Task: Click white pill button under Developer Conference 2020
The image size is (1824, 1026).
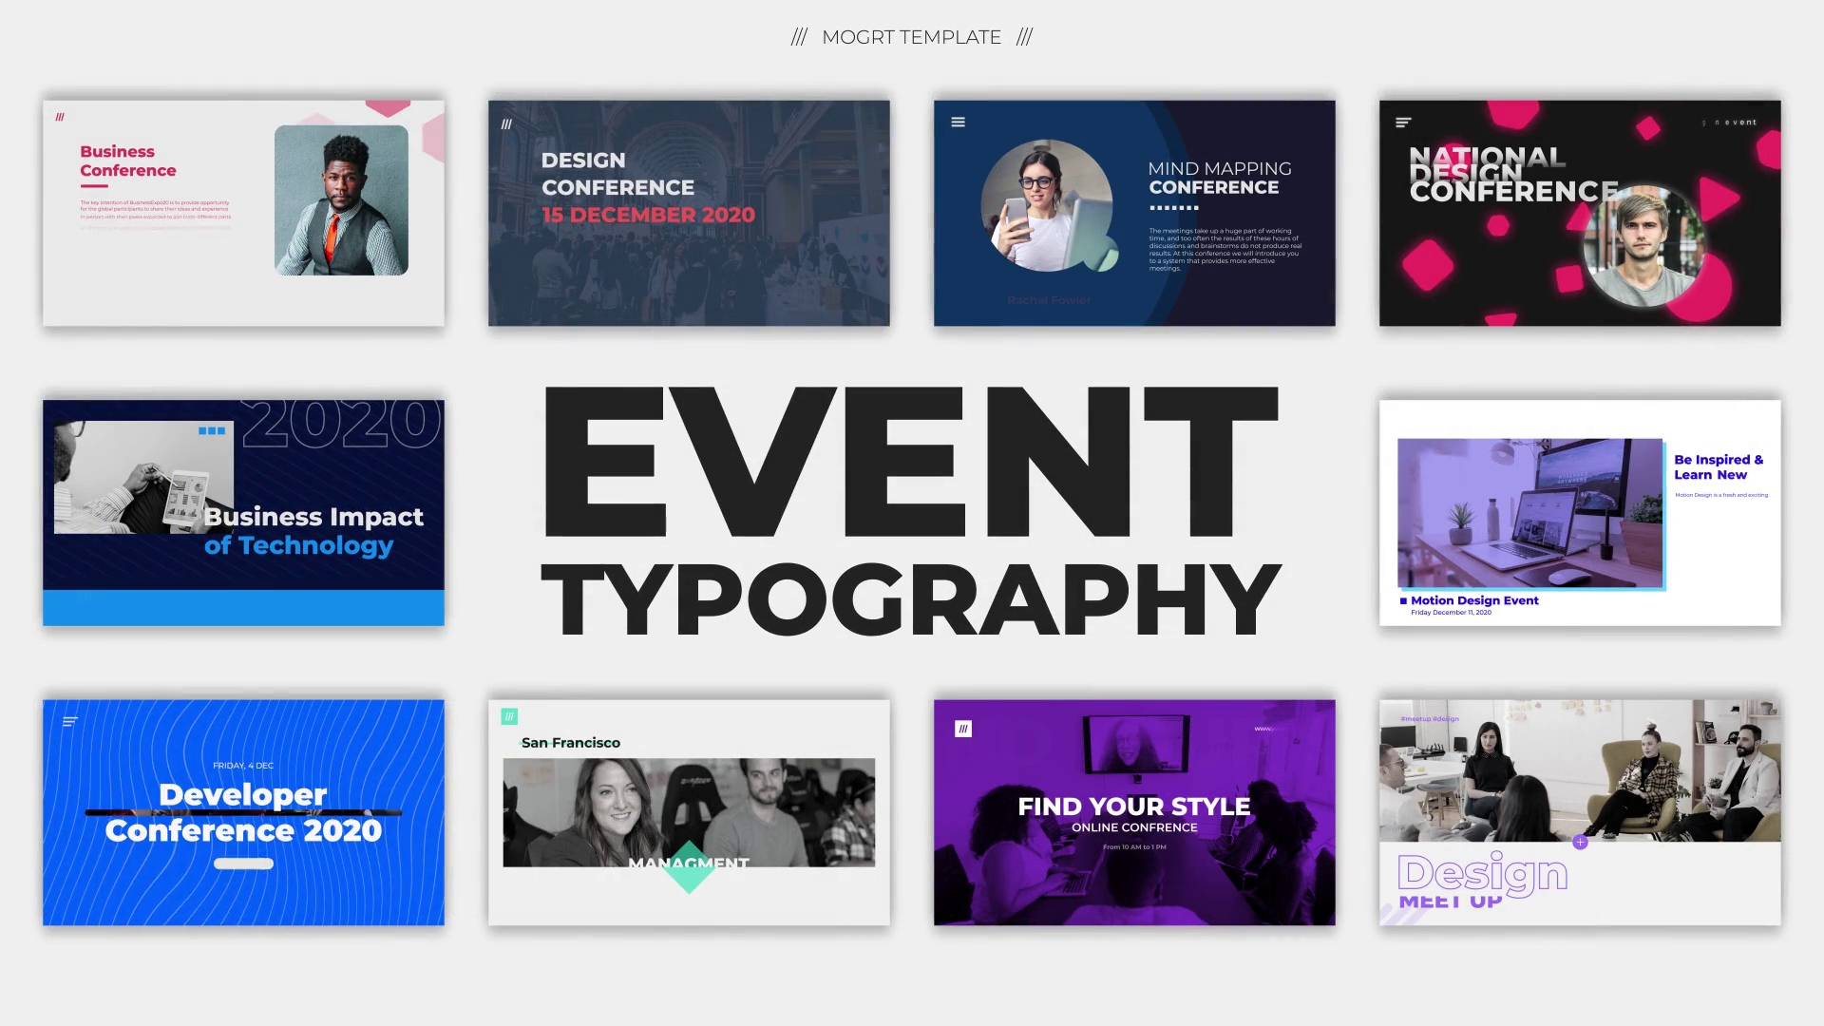Action: (243, 864)
